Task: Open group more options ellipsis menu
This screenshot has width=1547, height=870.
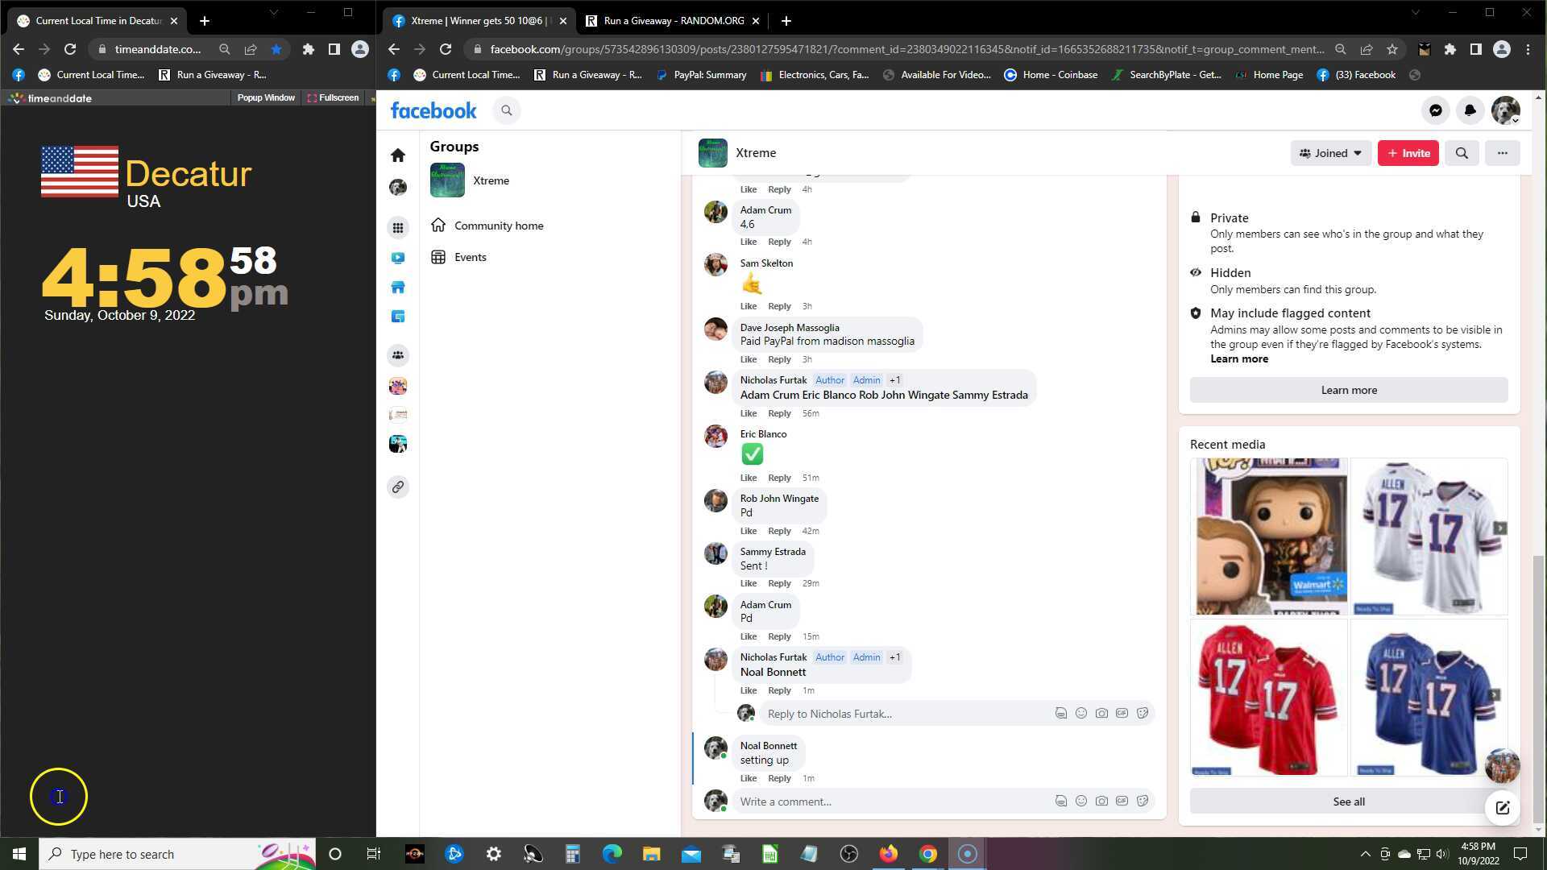Action: tap(1502, 153)
